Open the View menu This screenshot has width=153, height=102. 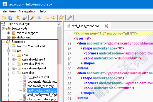(13, 11)
